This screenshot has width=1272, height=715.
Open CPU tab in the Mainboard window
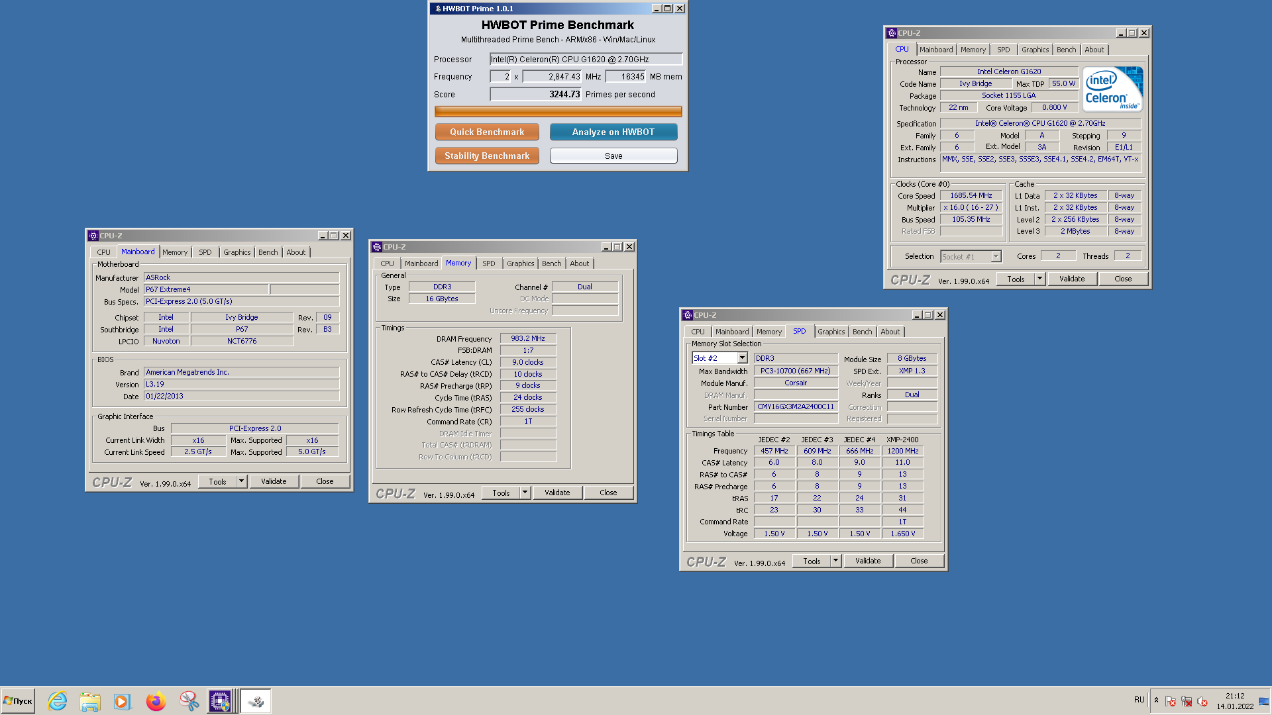pos(103,252)
